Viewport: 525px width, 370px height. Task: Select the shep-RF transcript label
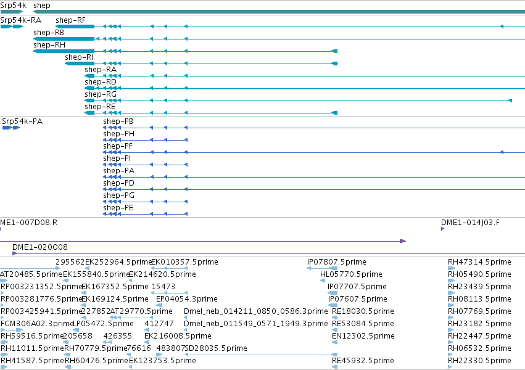pos(71,20)
